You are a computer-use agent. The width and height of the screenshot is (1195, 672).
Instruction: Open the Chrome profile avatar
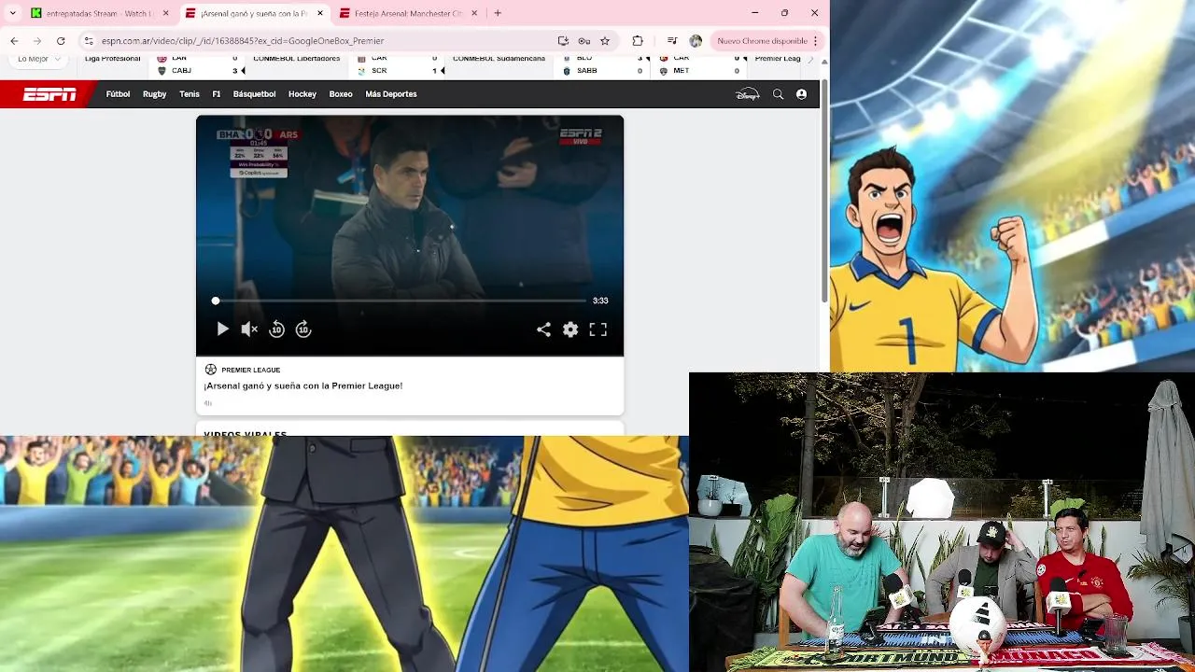[x=696, y=41]
